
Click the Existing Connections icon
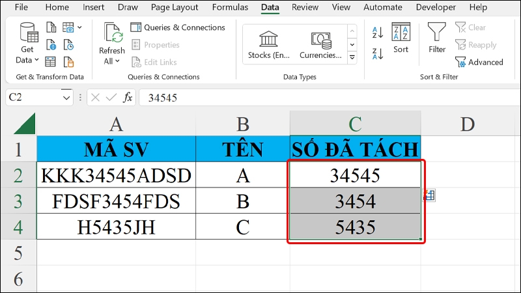(x=68, y=62)
